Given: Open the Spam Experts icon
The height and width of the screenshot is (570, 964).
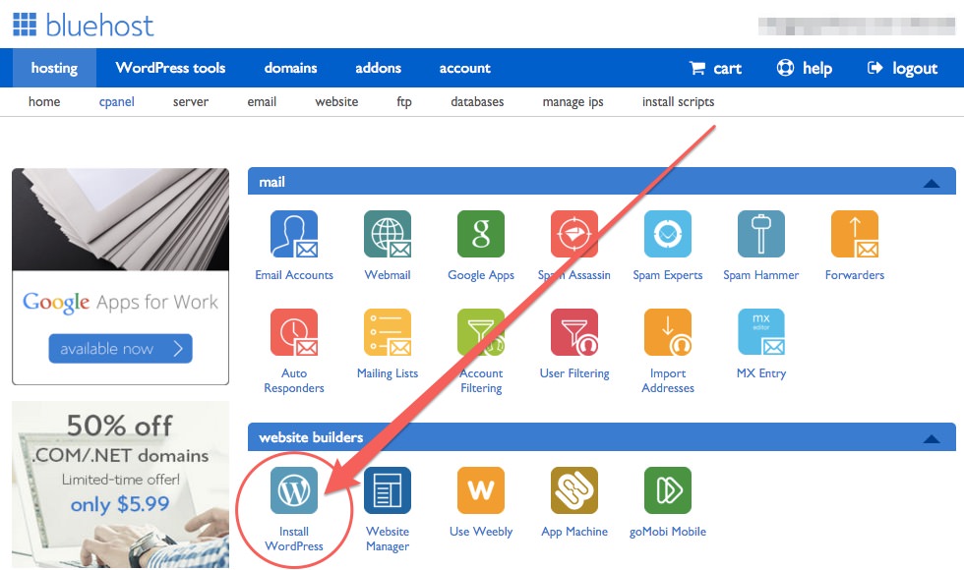Looking at the screenshot, I should tap(668, 234).
